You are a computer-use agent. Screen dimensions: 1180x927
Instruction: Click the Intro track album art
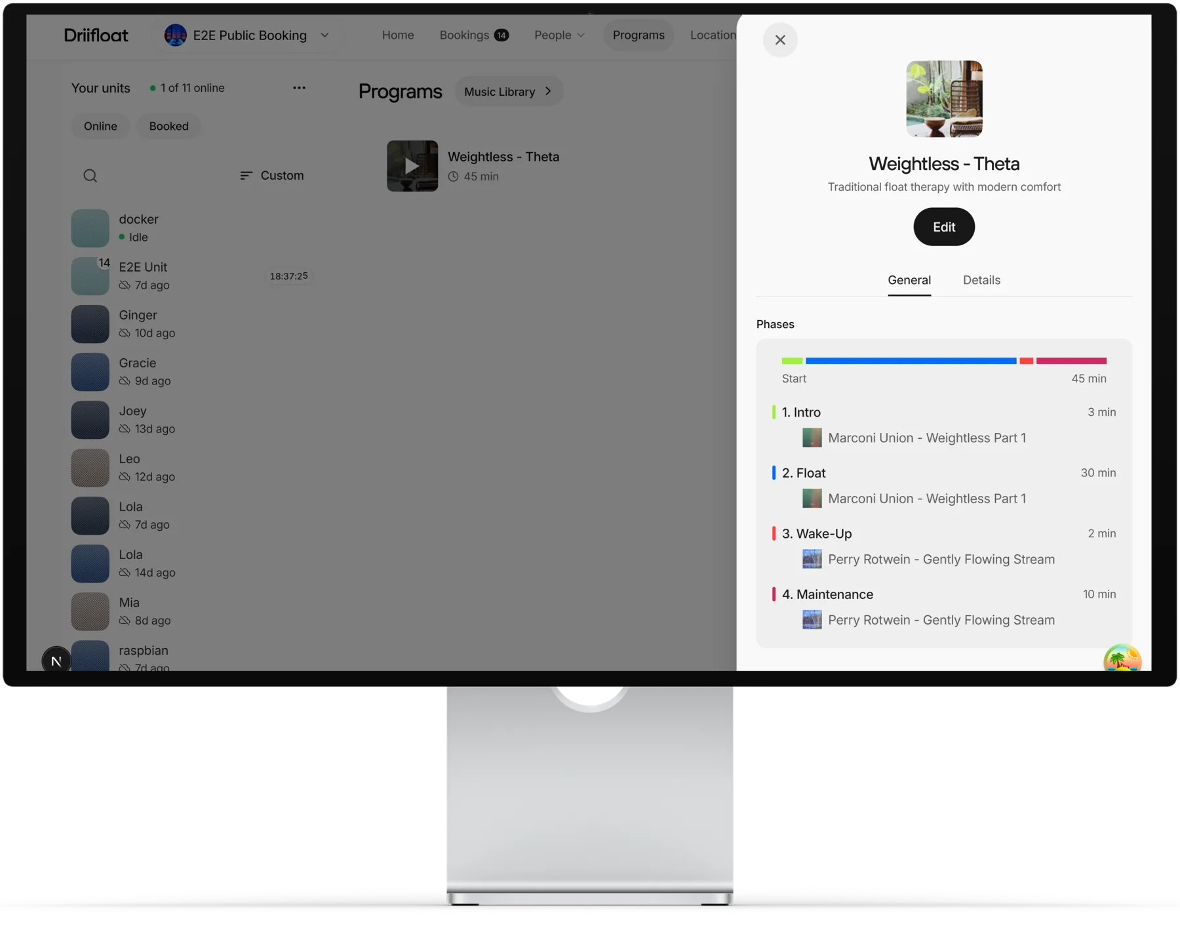point(812,438)
